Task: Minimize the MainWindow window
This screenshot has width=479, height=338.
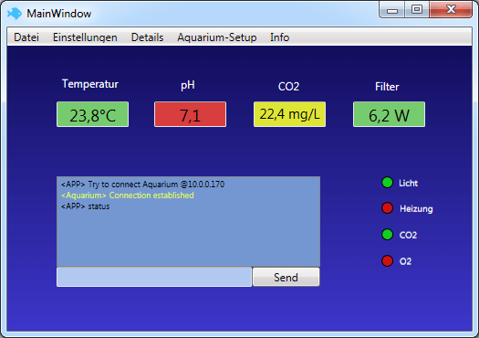Action: tap(392, 10)
